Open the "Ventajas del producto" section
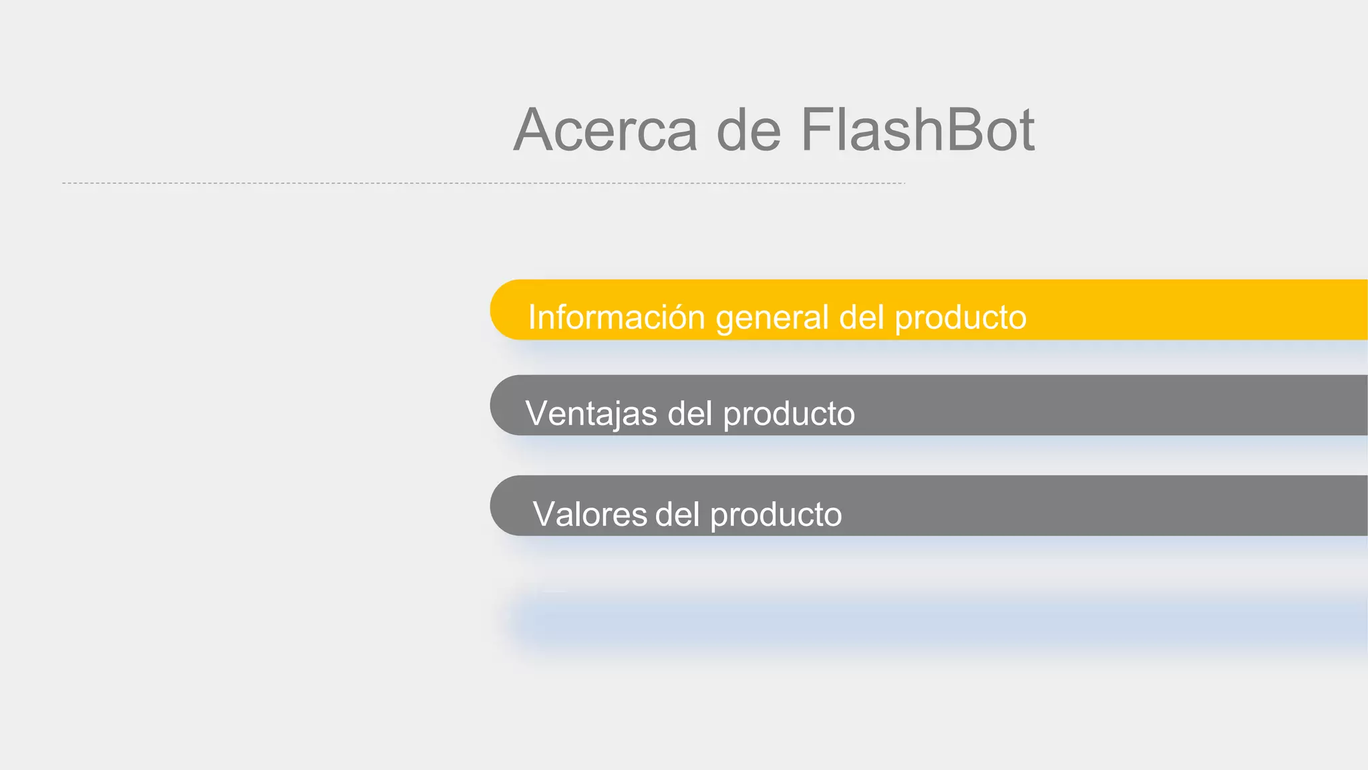This screenshot has height=770, width=1368. pyautogui.click(x=929, y=405)
